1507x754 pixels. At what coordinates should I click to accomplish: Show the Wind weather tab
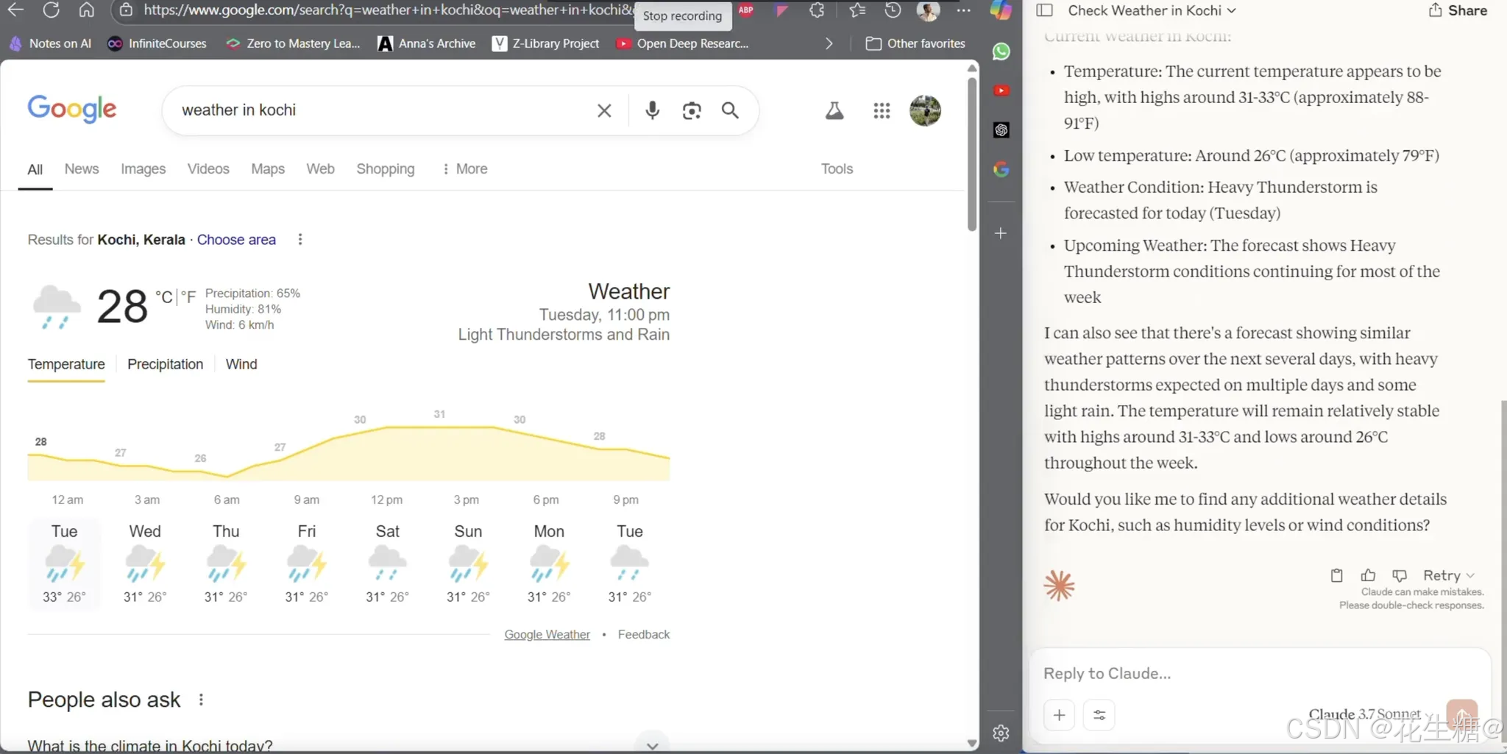(241, 364)
